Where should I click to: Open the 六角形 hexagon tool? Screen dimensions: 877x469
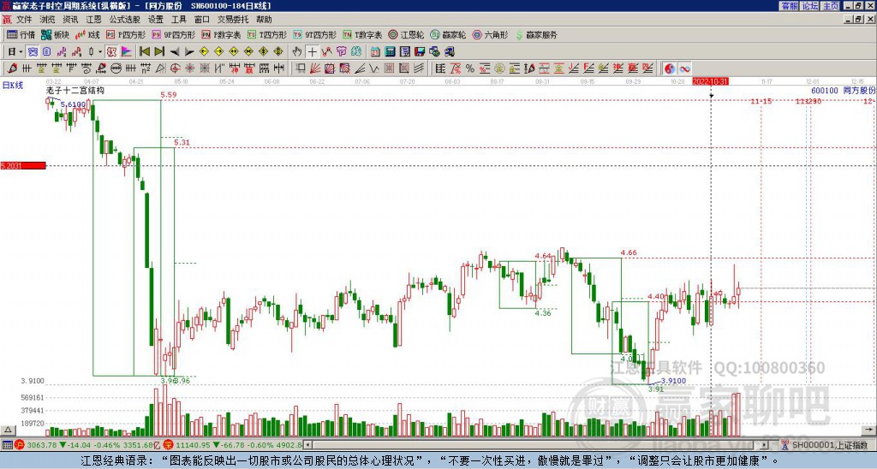[491, 34]
